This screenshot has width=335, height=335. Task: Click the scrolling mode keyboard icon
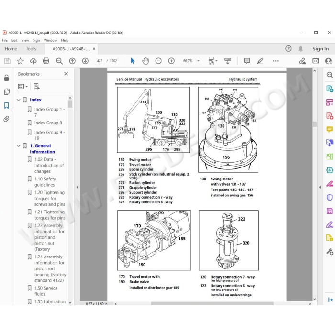(x=227, y=61)
